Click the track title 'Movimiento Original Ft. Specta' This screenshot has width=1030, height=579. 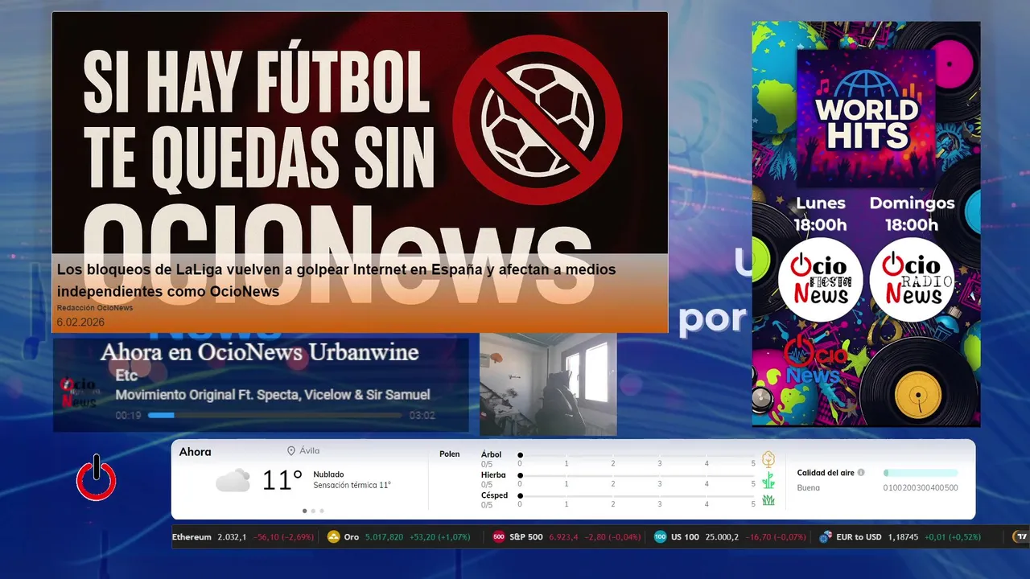(x=273, y=395)
